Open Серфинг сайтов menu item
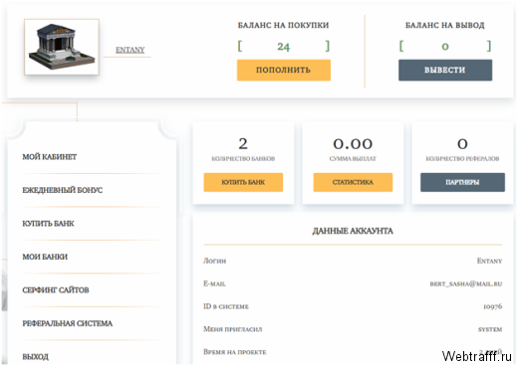This screenshot has width=518, height=366. click(x=56, y=290)
